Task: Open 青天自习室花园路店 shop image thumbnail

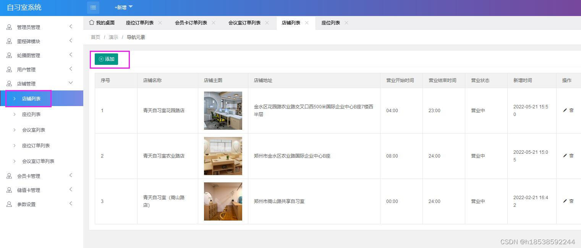Action: coord(223,111)
